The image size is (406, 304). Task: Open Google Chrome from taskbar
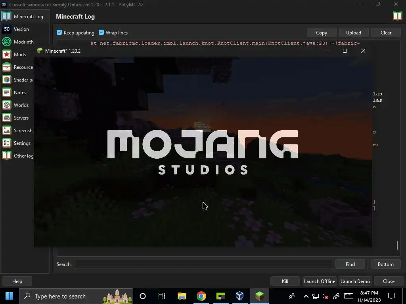(x=201, y=296)
